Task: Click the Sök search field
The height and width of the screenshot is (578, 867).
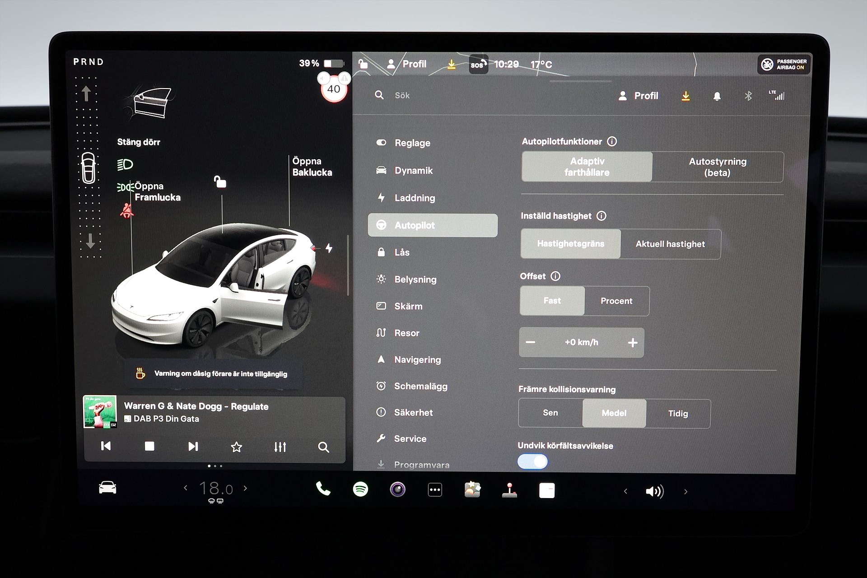Action: [x=402, y=96]
